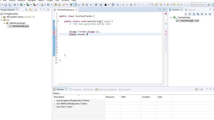Screen dimensions: 214x120
Task: Expand Java Task group
Action: 55,107
